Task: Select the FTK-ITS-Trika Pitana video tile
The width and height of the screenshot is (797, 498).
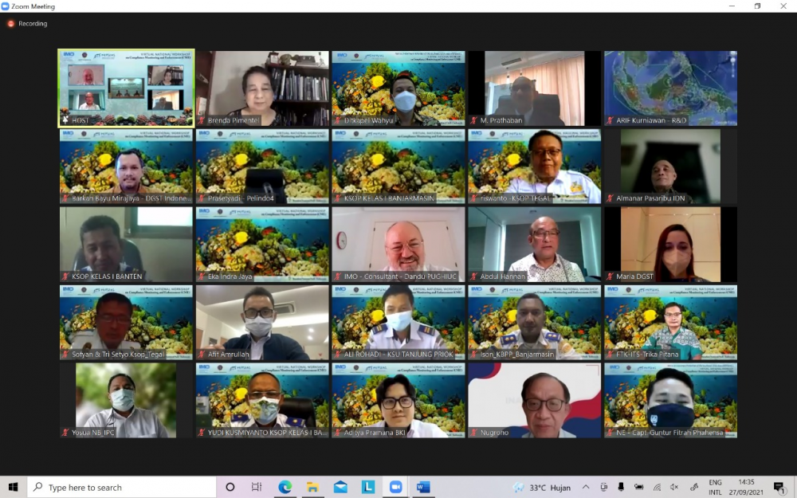Action: [x=670, y=323]
